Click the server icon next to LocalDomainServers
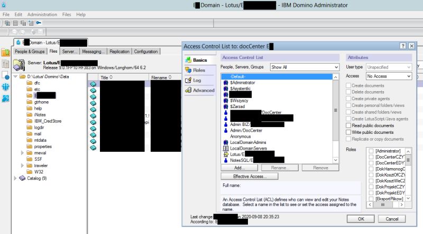This screenshot has width=423, height=234. 226,148
